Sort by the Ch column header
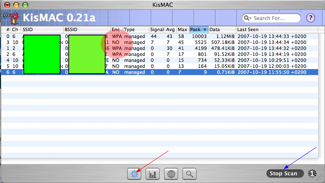The height and width of the screenshot is (183, 325). pyautogui.click(x=15, y=29)
